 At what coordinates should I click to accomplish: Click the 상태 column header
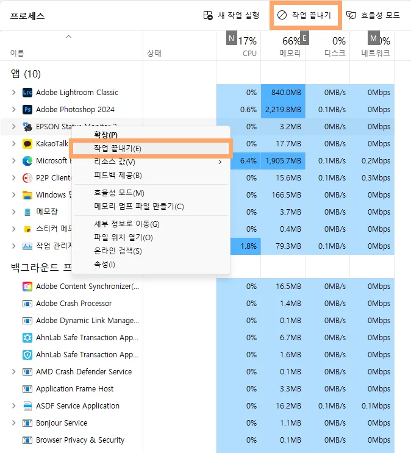(x=179, y=46)
